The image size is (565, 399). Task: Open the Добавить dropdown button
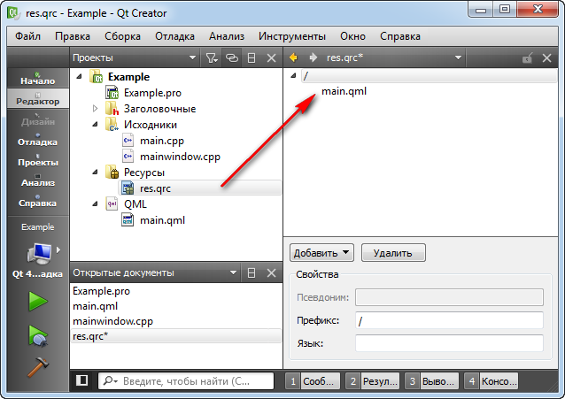[x=321, y=253]
